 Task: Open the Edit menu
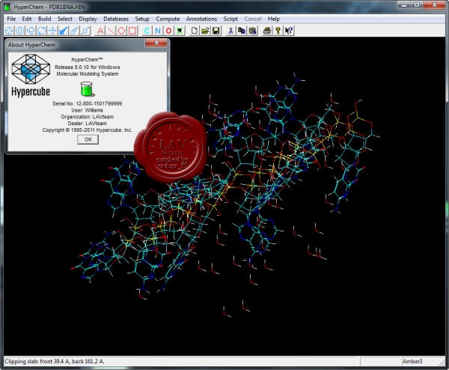pos(27,19)
